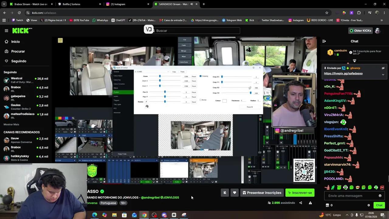Open Gaules followed channel
The height and width of the screenshot is (219, 389).
pos(26,107)
